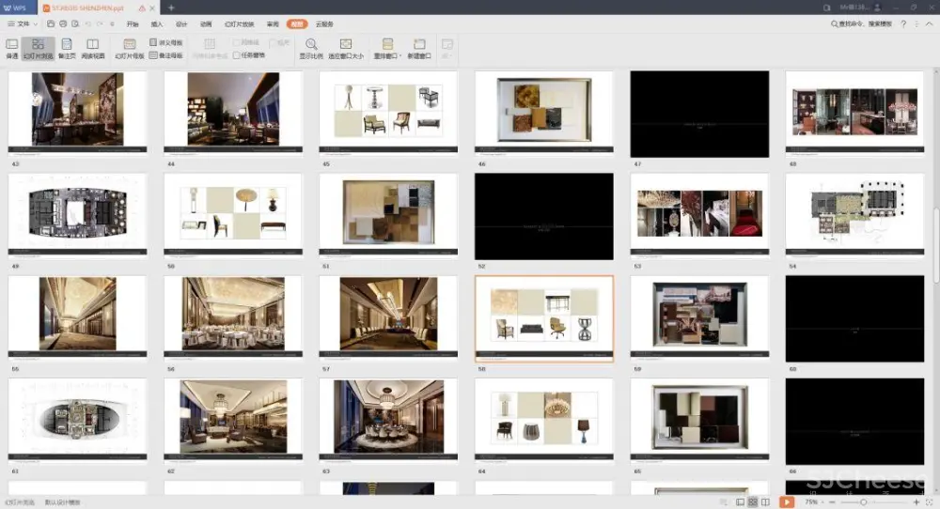Open the Notes Page (备注页) view
Viewport: 940px width, 509px height.
click(x=67, y=48)
